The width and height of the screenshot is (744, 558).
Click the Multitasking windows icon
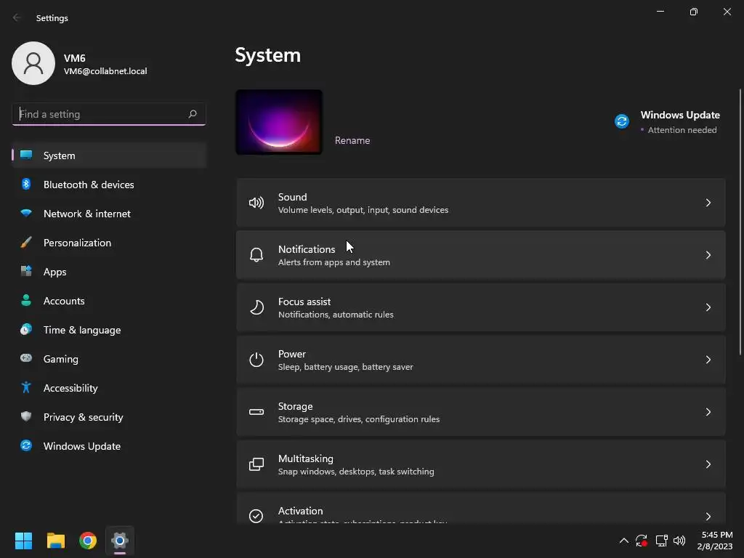pos(256,464)
